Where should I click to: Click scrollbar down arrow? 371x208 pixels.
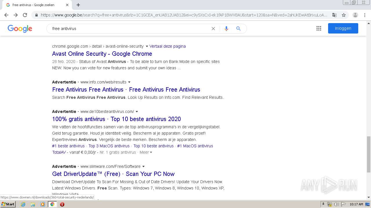[x=368, y=198]
